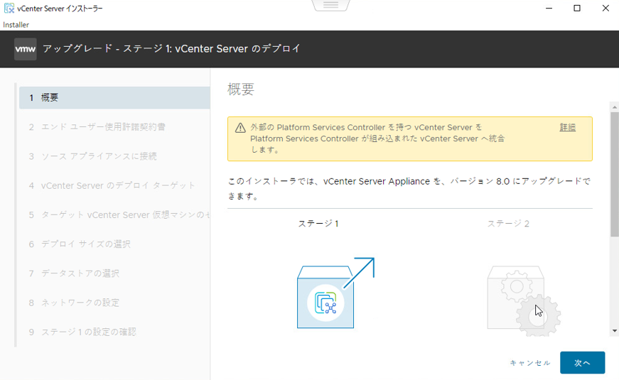Click the vCenter Server installer title bar icon
Image resolution: width=619 pixels, height=380 pixels.
coord(9,8)
